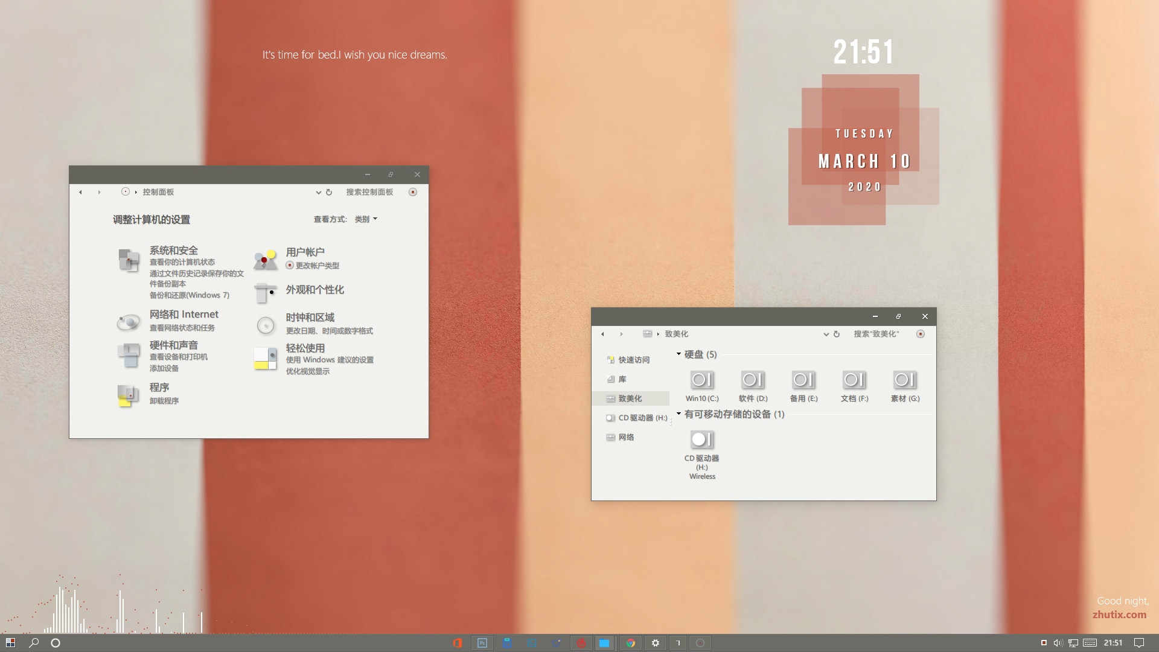
Task: Click the 用户帐户 users icon
Action: [265, 260]
